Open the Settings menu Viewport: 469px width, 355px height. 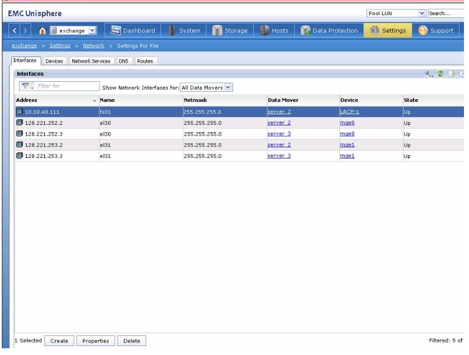pos(388,30)
